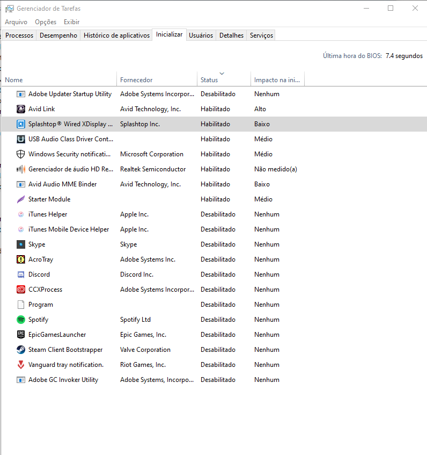Click the 7.4 segundos BIOS time value

[404, 56]
